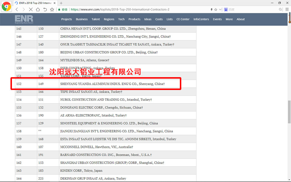Image resolution: width=291 pixels, height=182 pixels.
Task: Open the Ideas menu
Action: coord(148,19)
